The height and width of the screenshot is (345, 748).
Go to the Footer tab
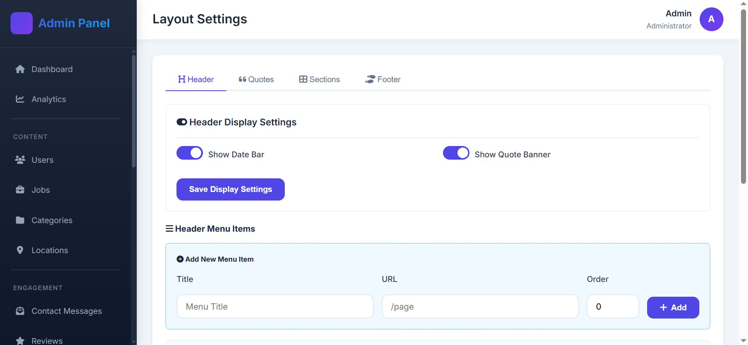tap(383, 79)
